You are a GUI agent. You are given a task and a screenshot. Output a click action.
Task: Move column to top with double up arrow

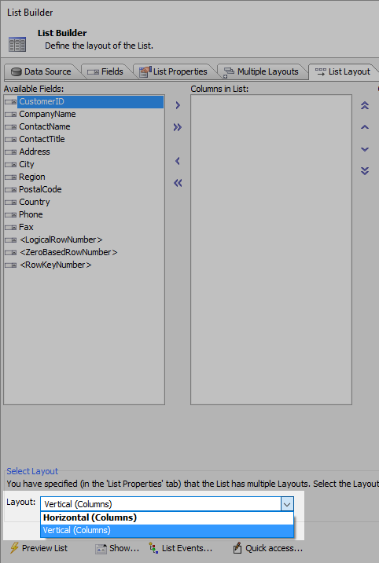[365, 105]
